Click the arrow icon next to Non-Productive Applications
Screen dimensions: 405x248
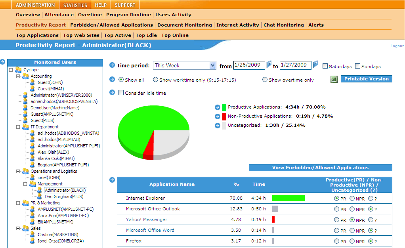(x=217, y=116)
